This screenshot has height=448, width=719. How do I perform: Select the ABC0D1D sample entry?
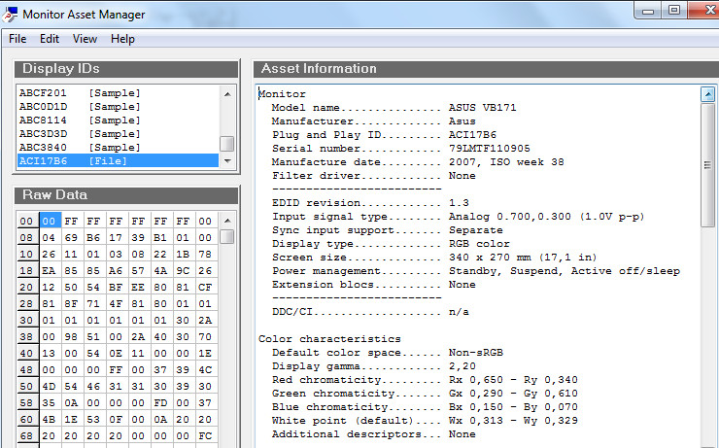(x=80, y=107)
